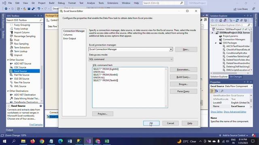The width and height of the screenshot is (259, 145).
Task: Open the Debug menu
Action: 61,3
